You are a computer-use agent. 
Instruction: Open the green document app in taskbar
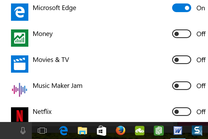159,131
